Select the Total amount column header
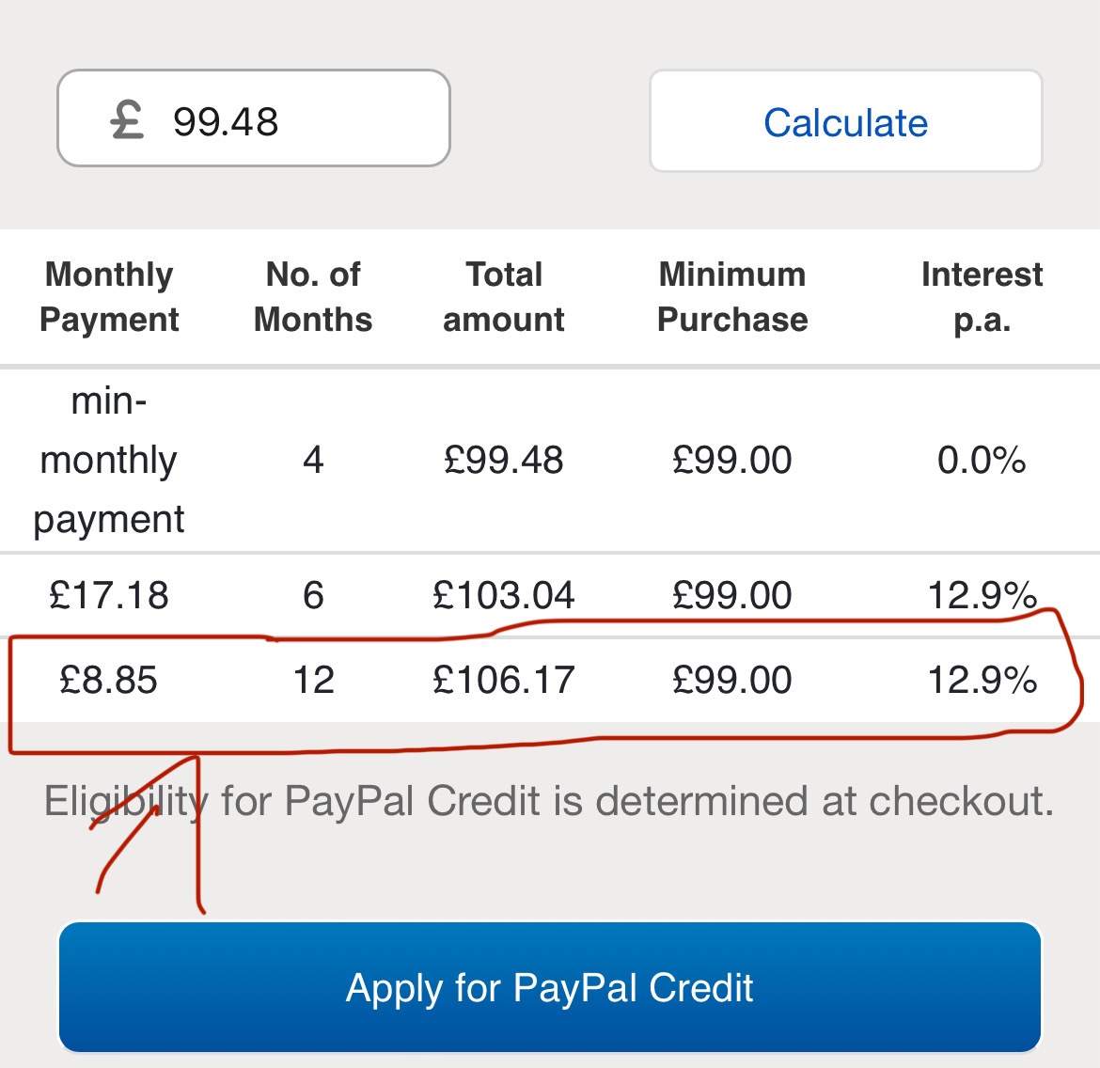 click(x=504, y=297)
